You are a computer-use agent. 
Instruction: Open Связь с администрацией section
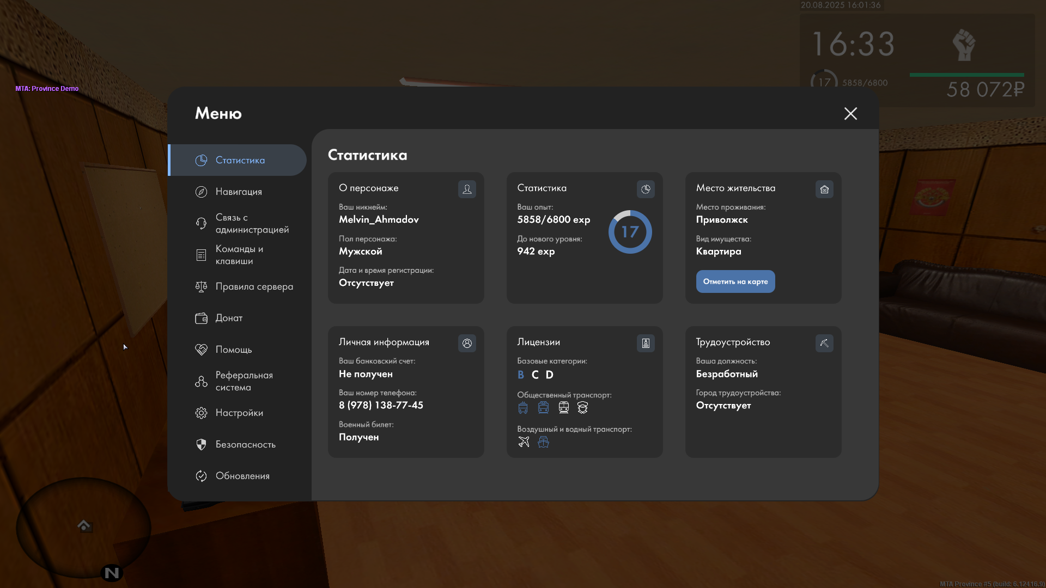click(238, 223)
